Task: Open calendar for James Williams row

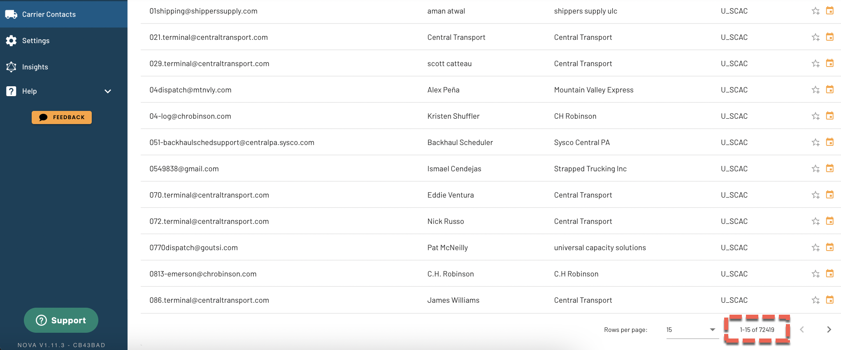Action: [830, 300]
